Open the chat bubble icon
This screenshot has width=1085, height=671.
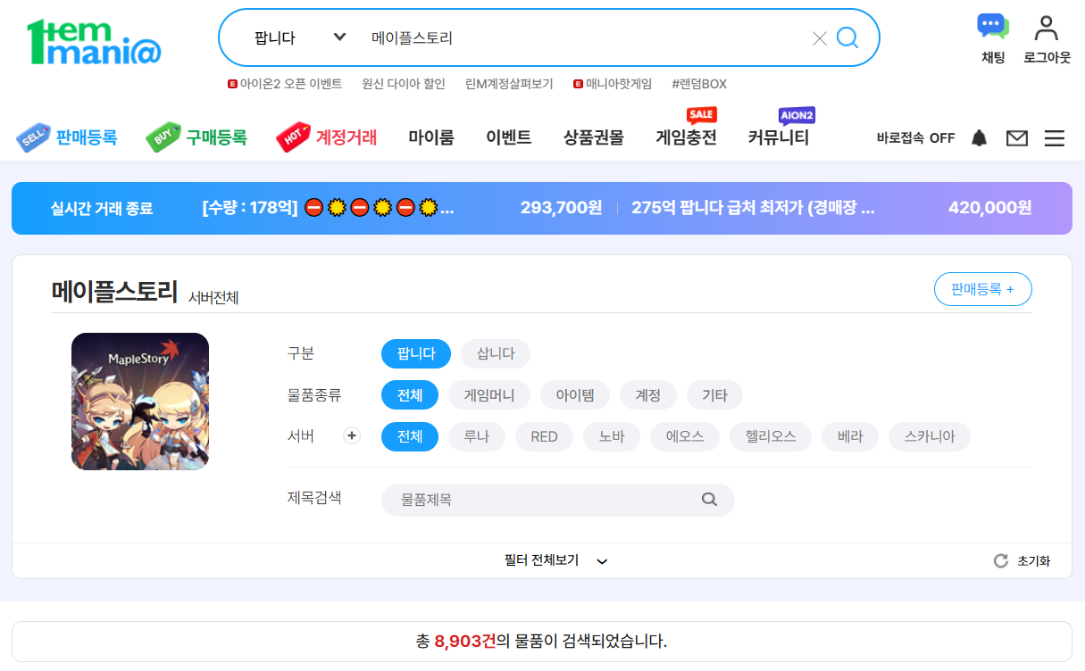tap(993, 27)
